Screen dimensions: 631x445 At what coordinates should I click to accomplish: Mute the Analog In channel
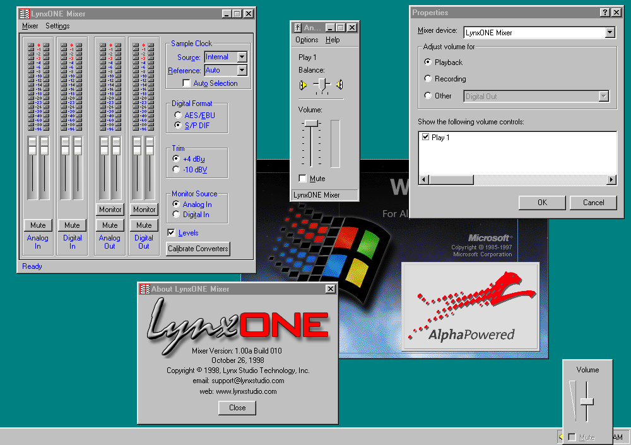pyautogui.click(x=38, y=225)
